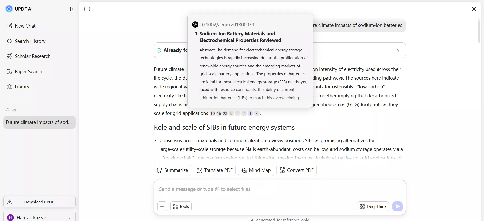
Task: Click the Summarize button
Action: coord(172,170)
